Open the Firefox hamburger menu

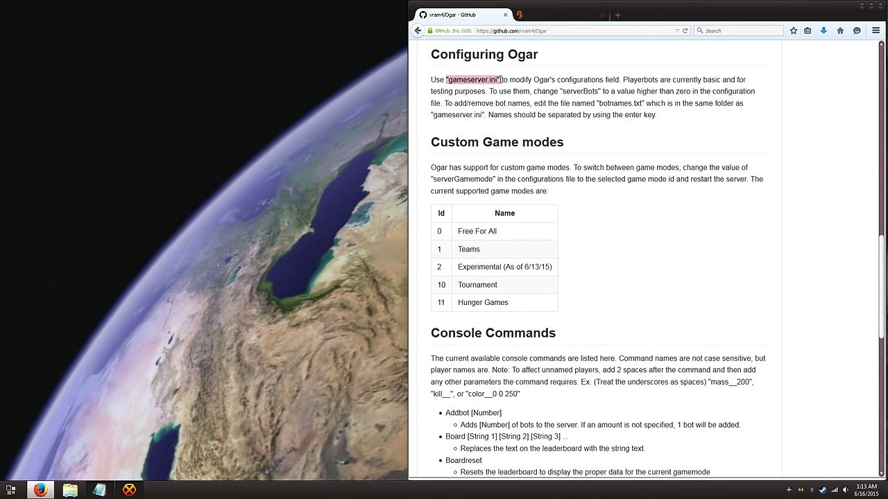pyautogui.click(x=876, y=30)
